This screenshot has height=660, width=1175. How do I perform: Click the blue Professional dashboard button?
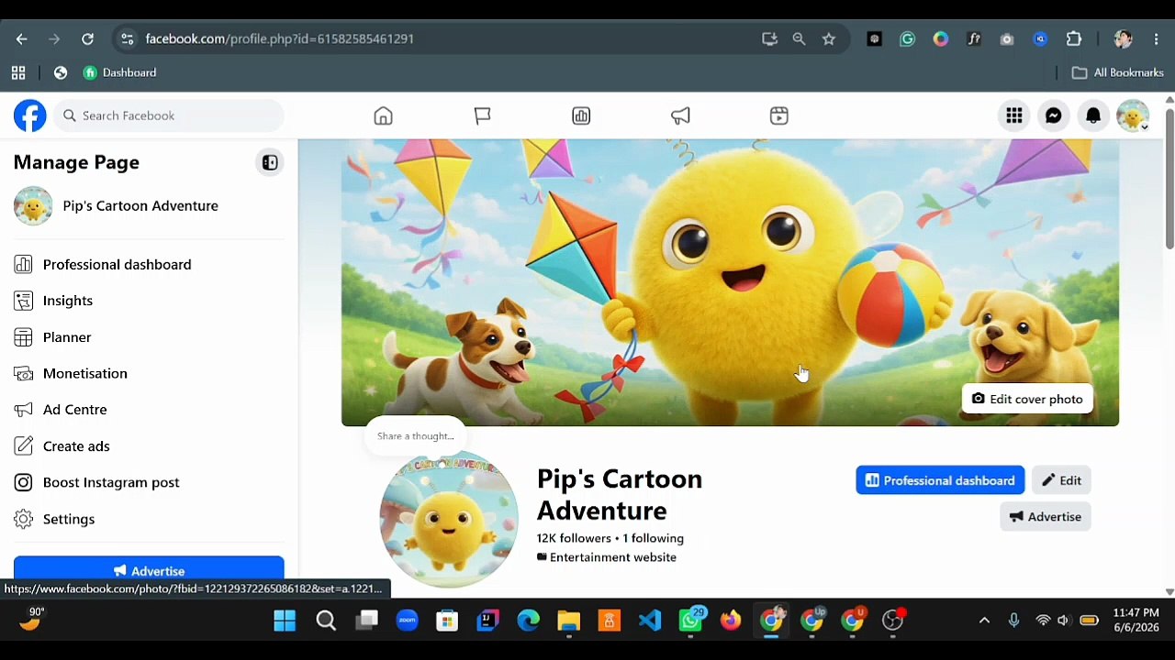tap(940, 480)
